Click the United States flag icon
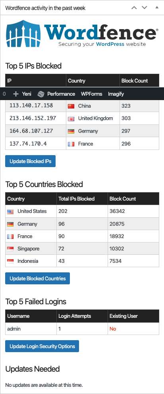Image resolution: width=164 pixels, height=394 pixels. pos(10,212)
